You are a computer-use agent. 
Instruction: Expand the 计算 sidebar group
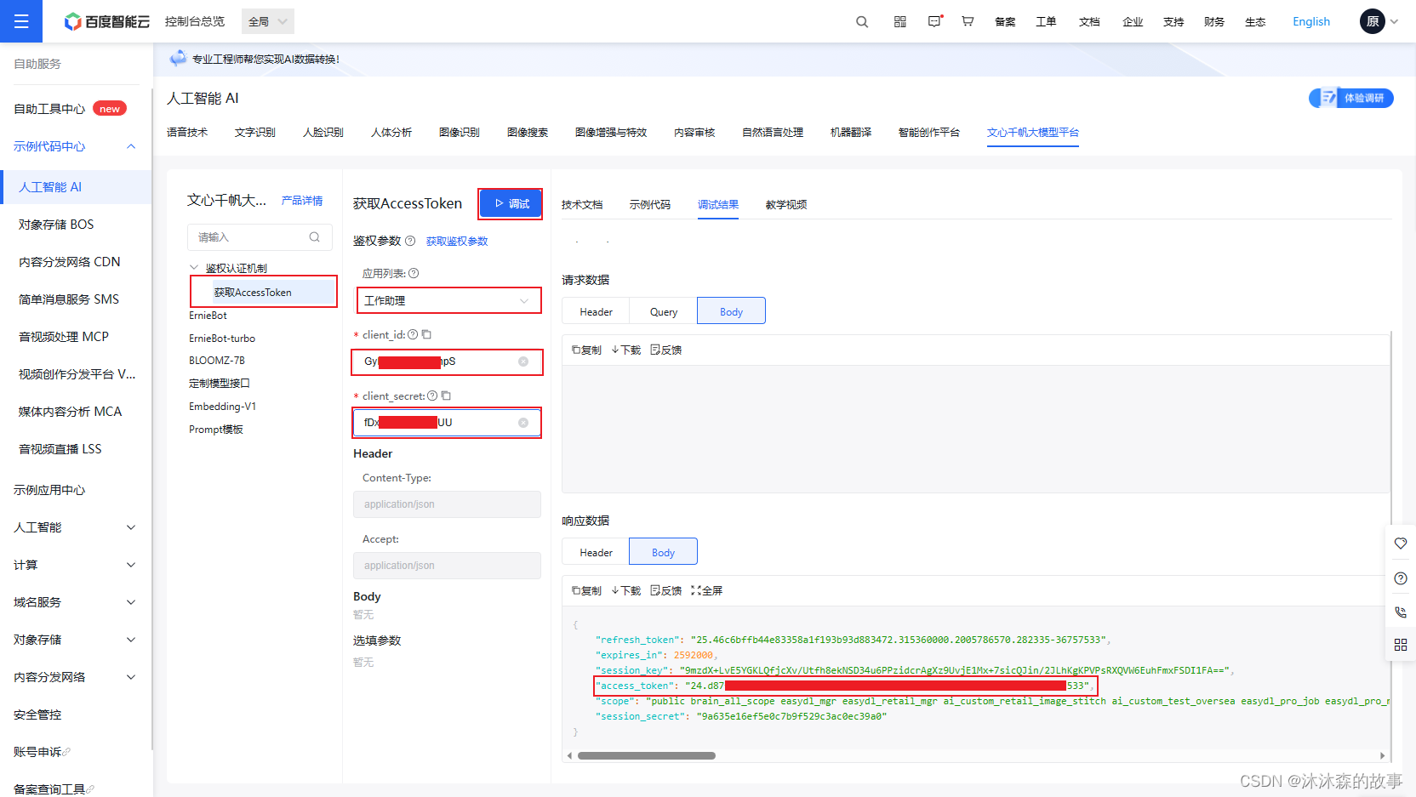tap(131, 565)
